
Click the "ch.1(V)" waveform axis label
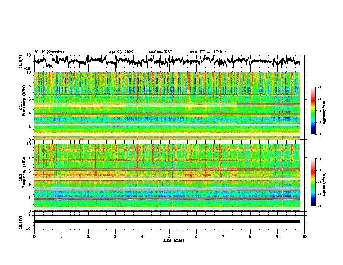pos(21,61)
